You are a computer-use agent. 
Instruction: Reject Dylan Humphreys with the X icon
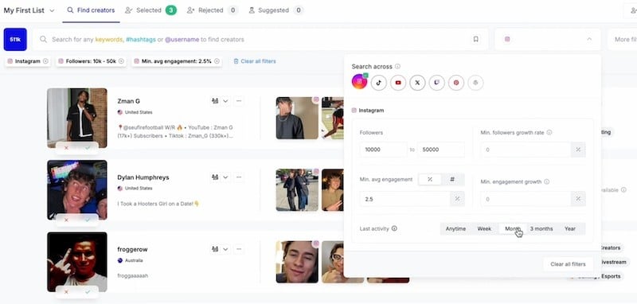pos(66,220)
